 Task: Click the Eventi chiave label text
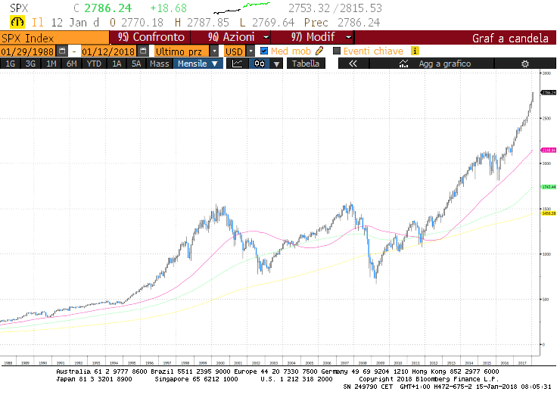coord(373,51)
